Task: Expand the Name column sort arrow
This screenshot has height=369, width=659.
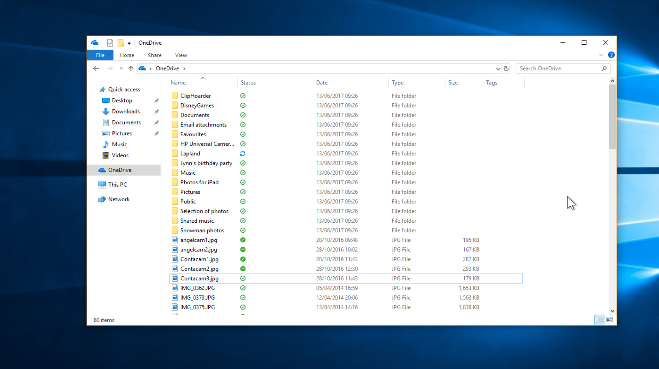Action: 202,77
